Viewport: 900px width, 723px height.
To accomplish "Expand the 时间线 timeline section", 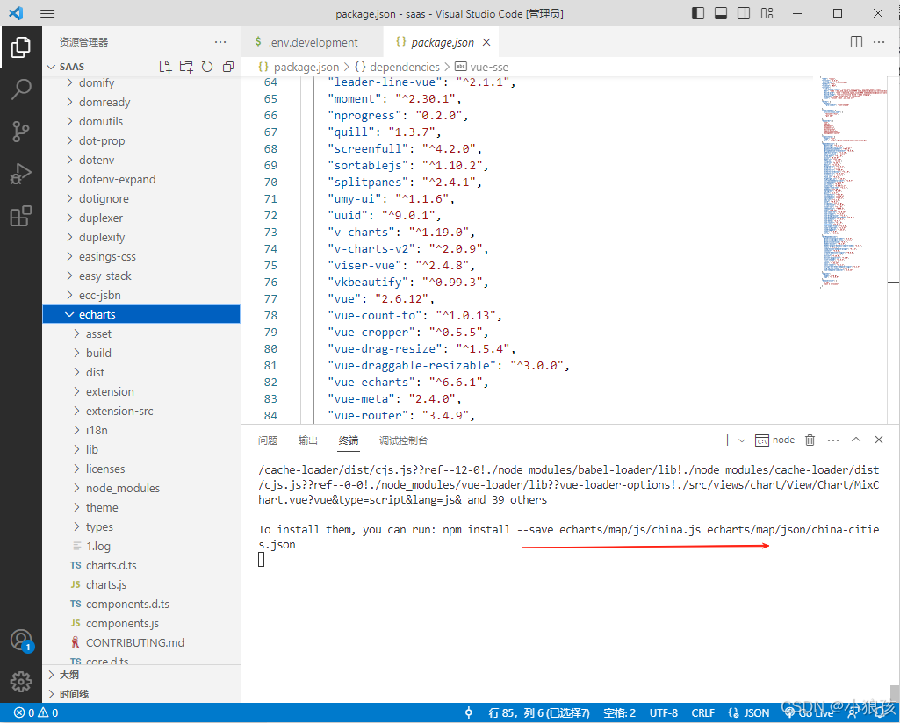I will coord(141,694).
